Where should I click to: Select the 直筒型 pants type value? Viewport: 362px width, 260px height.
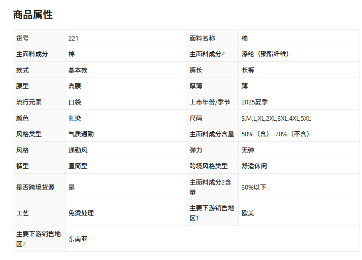[78, 166]
